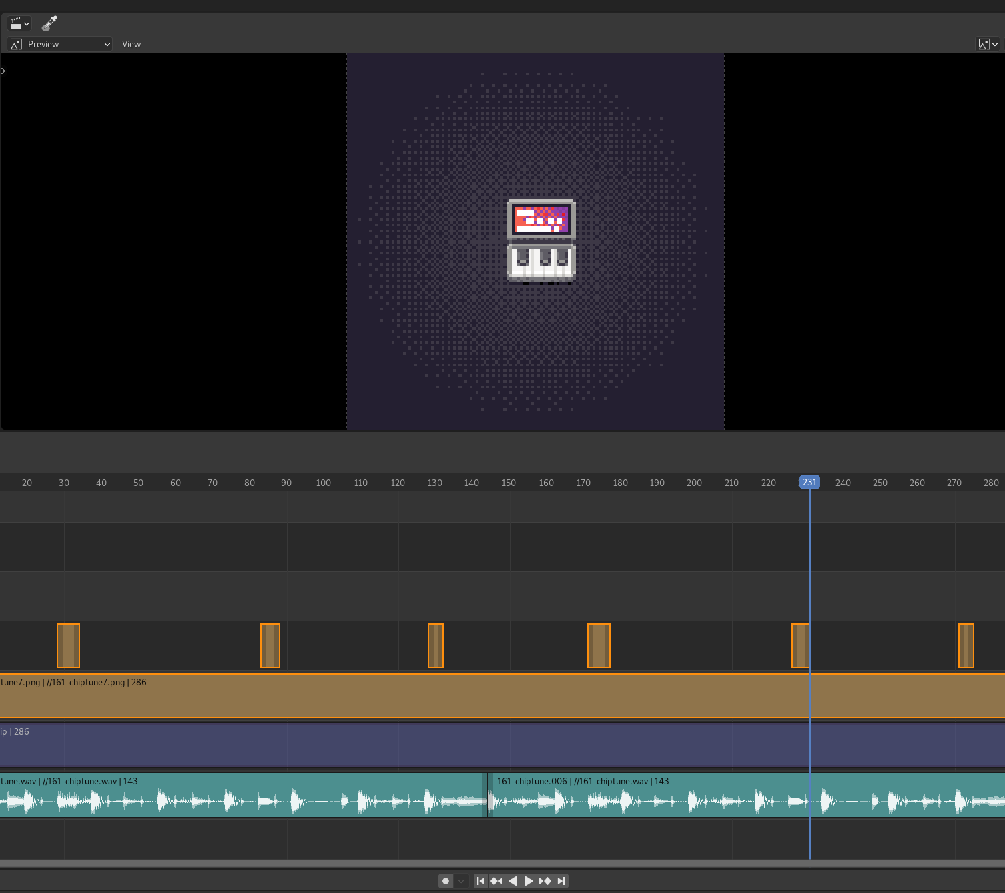Viewport: 1005px width, 893px height.
Task: Open the View menu
Action: point(131,44)
